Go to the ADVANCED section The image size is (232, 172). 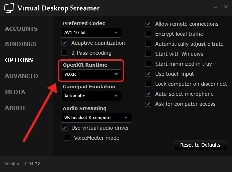pos(22,76)
